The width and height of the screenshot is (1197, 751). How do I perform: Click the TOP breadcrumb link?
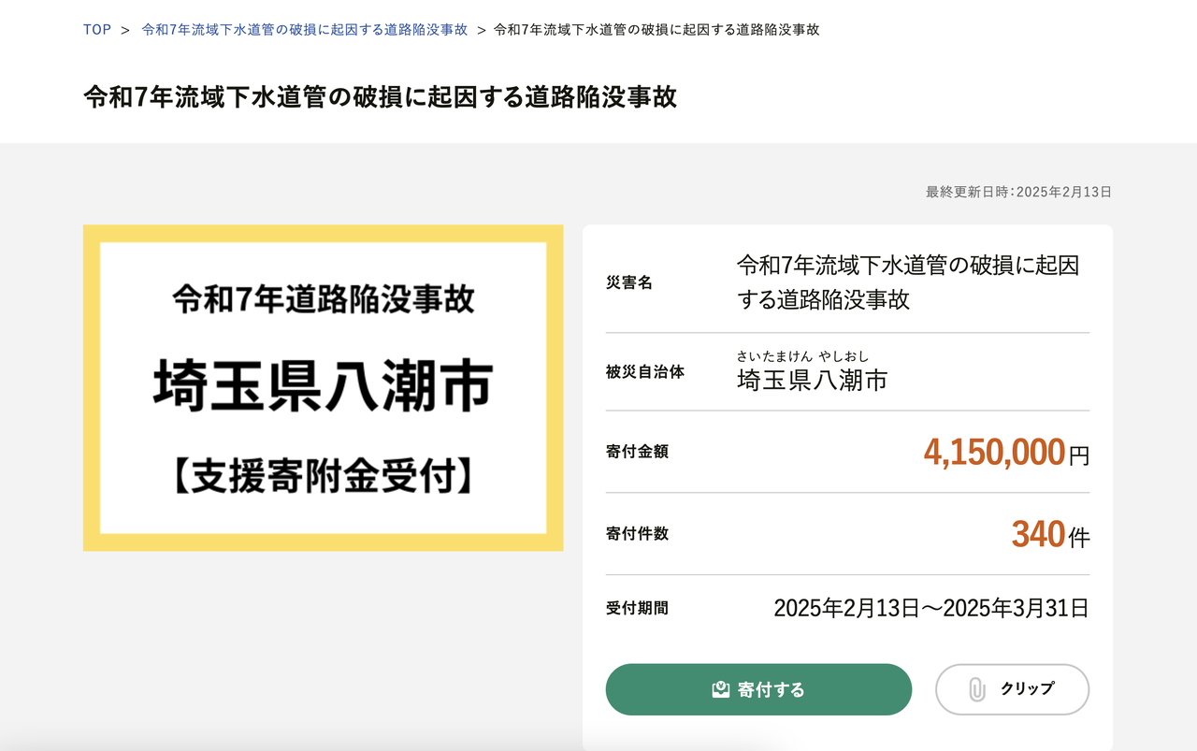click(x=97, y=29)
